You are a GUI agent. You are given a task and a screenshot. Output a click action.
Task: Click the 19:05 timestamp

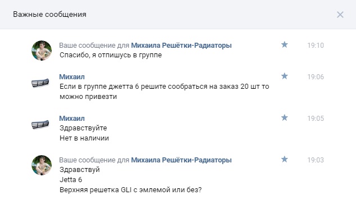point(316,118)
